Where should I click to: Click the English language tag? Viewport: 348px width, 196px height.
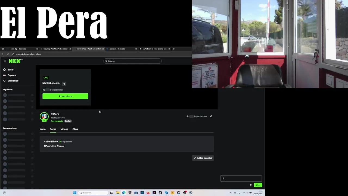click(x=68, y=121)
